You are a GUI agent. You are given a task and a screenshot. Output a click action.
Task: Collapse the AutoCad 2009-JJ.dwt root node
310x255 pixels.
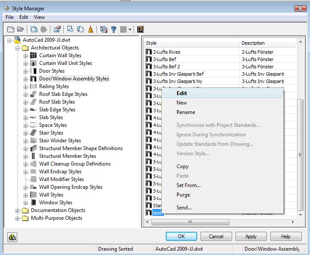coord(9,40)
